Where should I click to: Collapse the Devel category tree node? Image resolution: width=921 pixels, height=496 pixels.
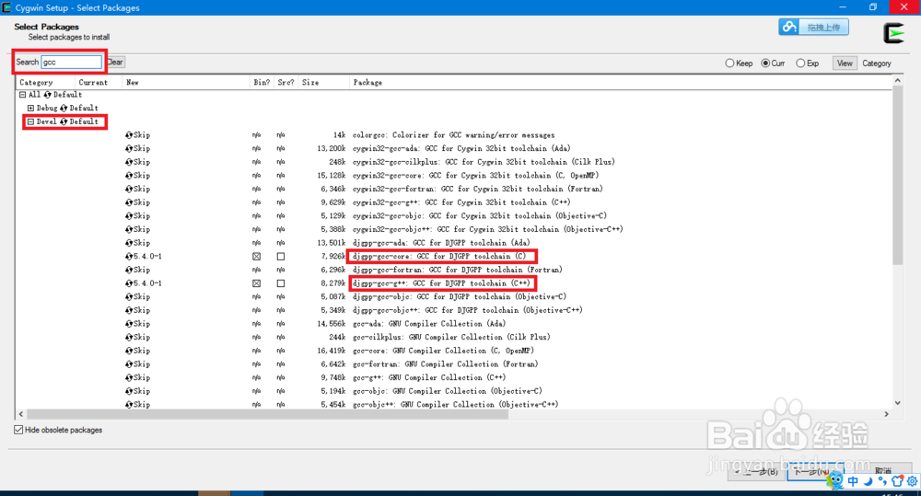(31, 121)
